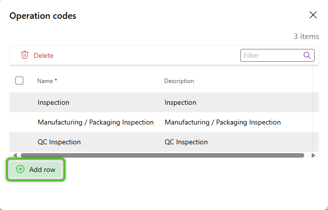Close the Operation codes dialog

click(313, 15)
